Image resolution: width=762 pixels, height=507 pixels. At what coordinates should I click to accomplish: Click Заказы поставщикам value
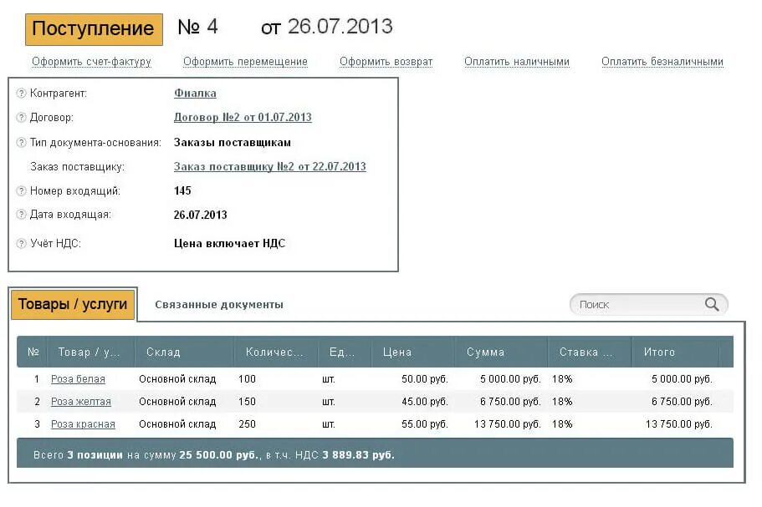click(x=233, y=143)
